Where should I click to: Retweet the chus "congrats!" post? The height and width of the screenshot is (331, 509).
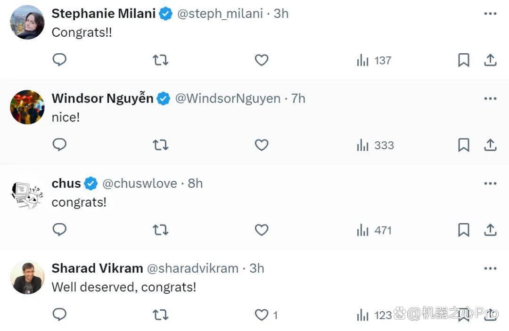(160, 230)
